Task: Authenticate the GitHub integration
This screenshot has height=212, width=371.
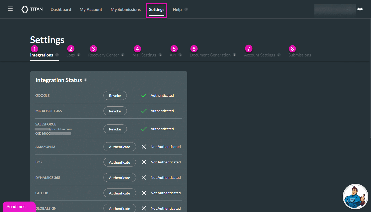Action: click(119, 193)
